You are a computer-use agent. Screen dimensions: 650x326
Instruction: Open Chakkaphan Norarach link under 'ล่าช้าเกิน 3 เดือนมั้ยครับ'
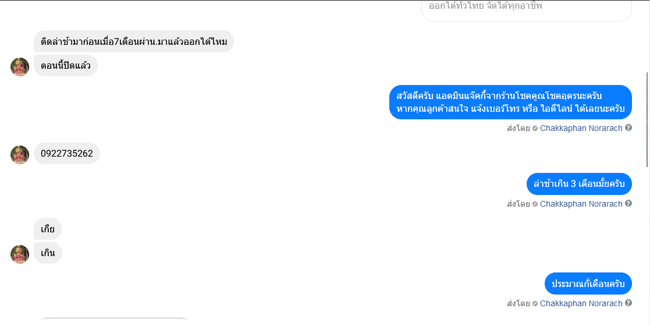[581, 204]
